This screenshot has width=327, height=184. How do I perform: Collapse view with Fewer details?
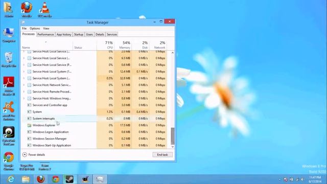tap(34, 154)
